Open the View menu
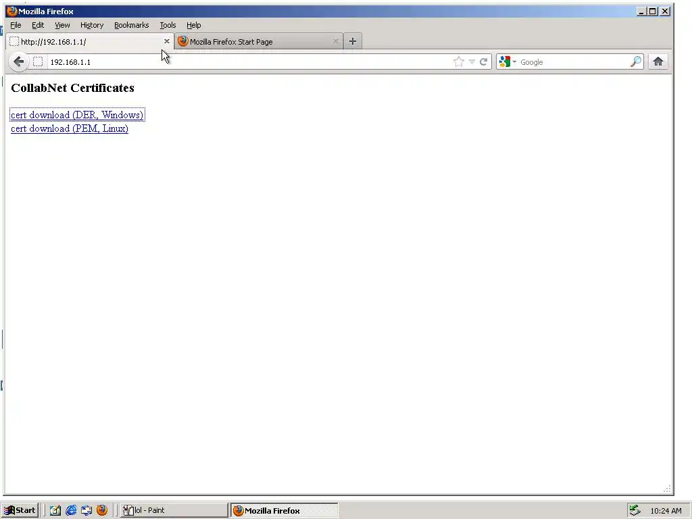The height and width of the screenshot is (519, 692). [62, 25]
